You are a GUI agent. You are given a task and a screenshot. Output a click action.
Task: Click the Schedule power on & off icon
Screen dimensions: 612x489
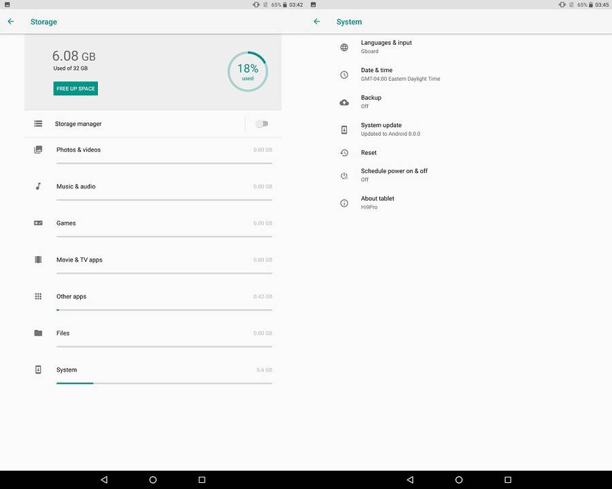click(344, 176)
